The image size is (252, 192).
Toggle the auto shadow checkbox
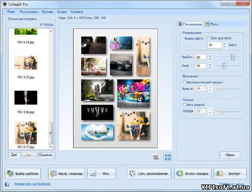coord(184,105)
